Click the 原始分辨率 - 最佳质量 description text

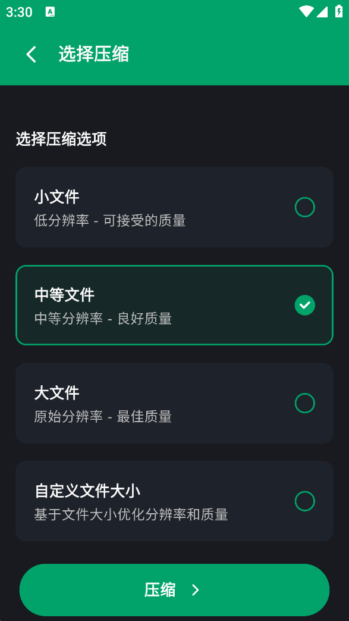point(103,417)
